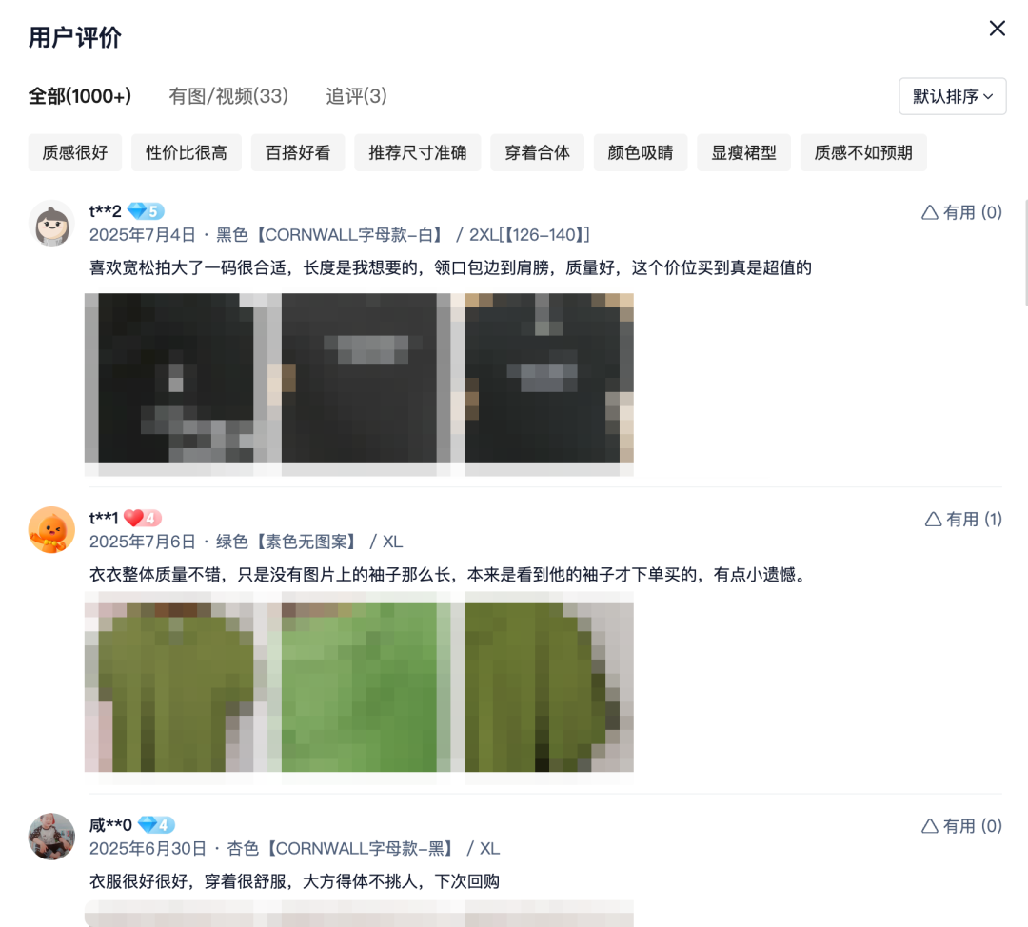Filter reviews by 显瘦裙型 tag
The width and height of the screenshot is (1028, 927).
coord(743,152)
